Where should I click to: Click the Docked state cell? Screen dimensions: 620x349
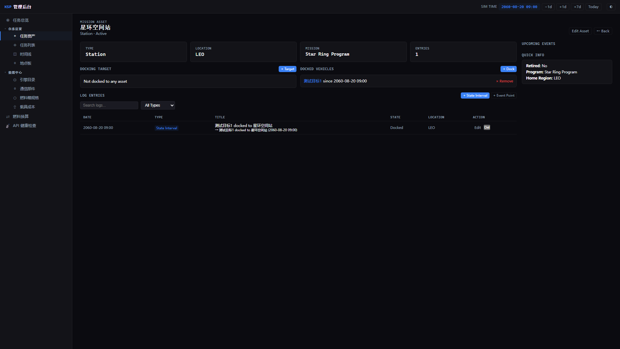click(x=397, y=128)
